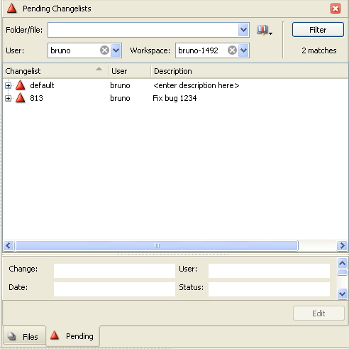Expand changelist 813 tree node
Screen dimensions: 349x349
click(8, 98)
